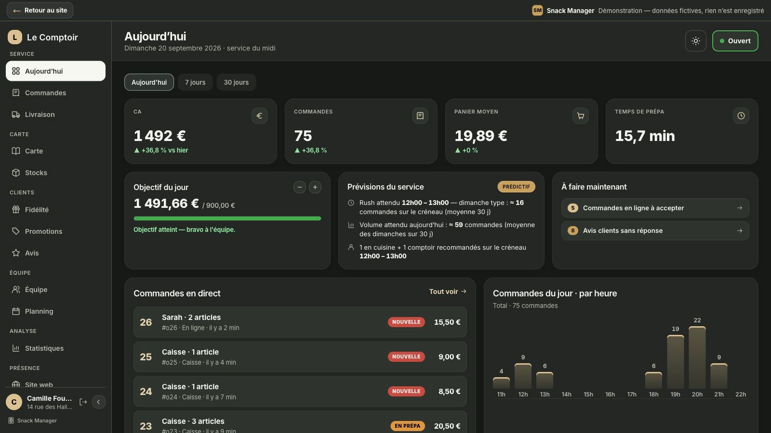This screenshot has width=771, height=433.
Task: Click the Commandes receipt icon in sidebar
Action: click(16, 93)
